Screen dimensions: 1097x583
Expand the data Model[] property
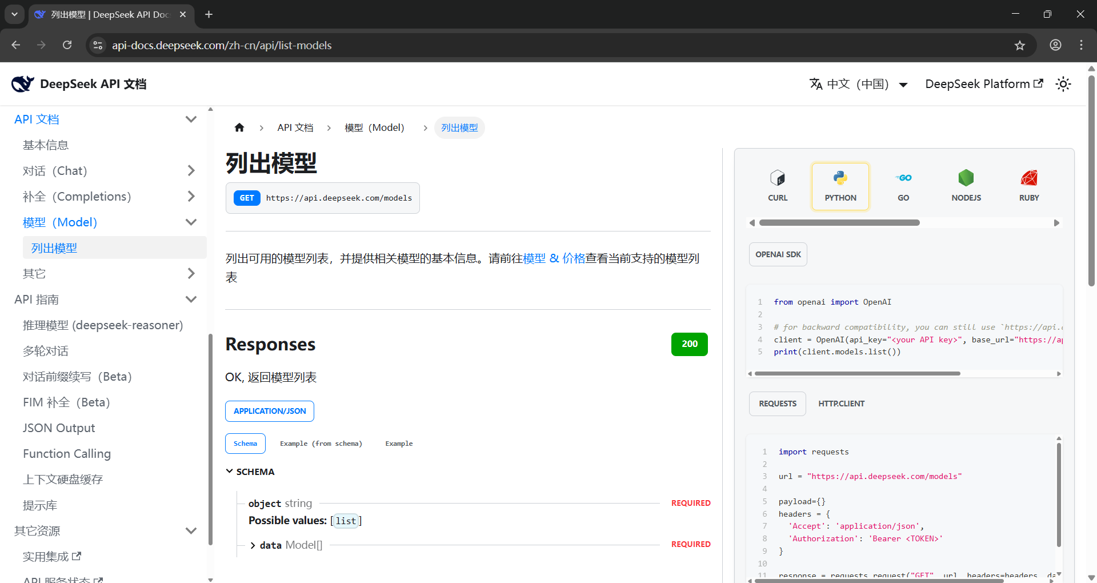(253, 545)
